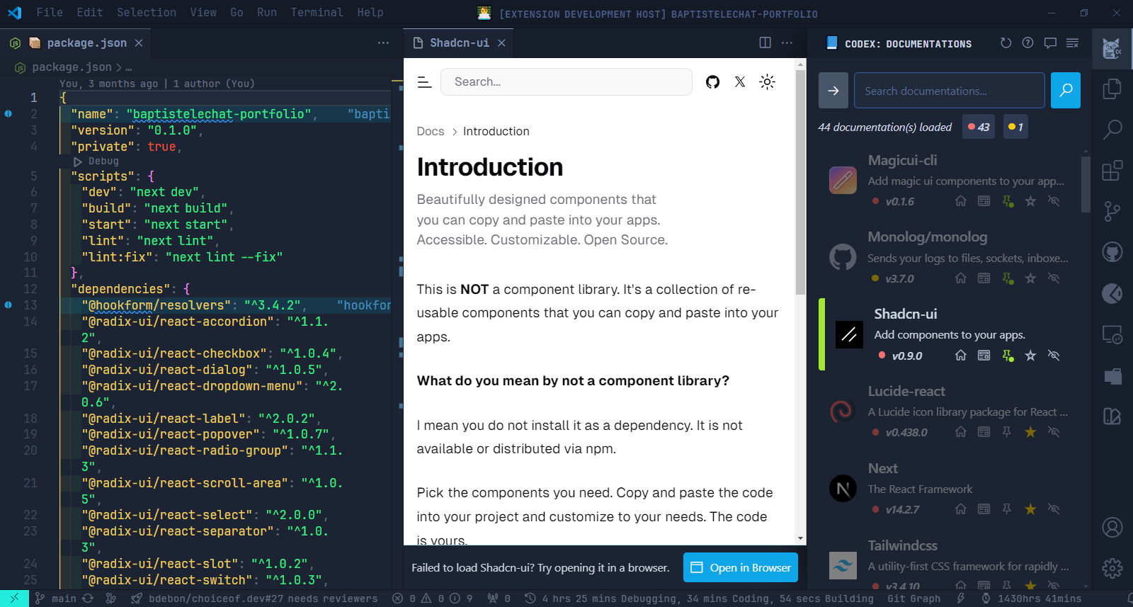The width and height of the screenshot is (1133, 607).
Task: Hide Monolog/monolog documentation with eye icon
Action: coord(1054,278)
